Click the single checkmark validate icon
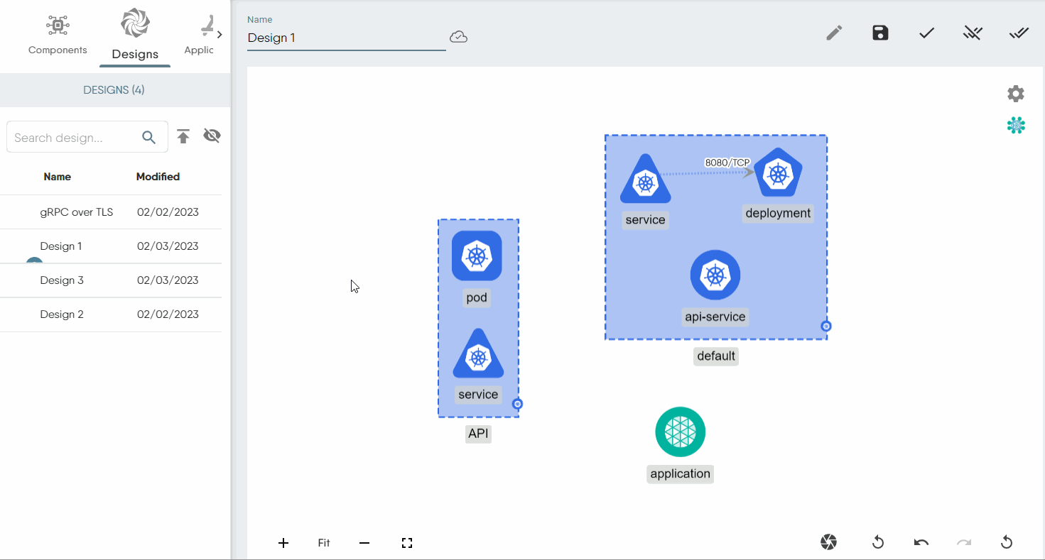 (926, 33)
